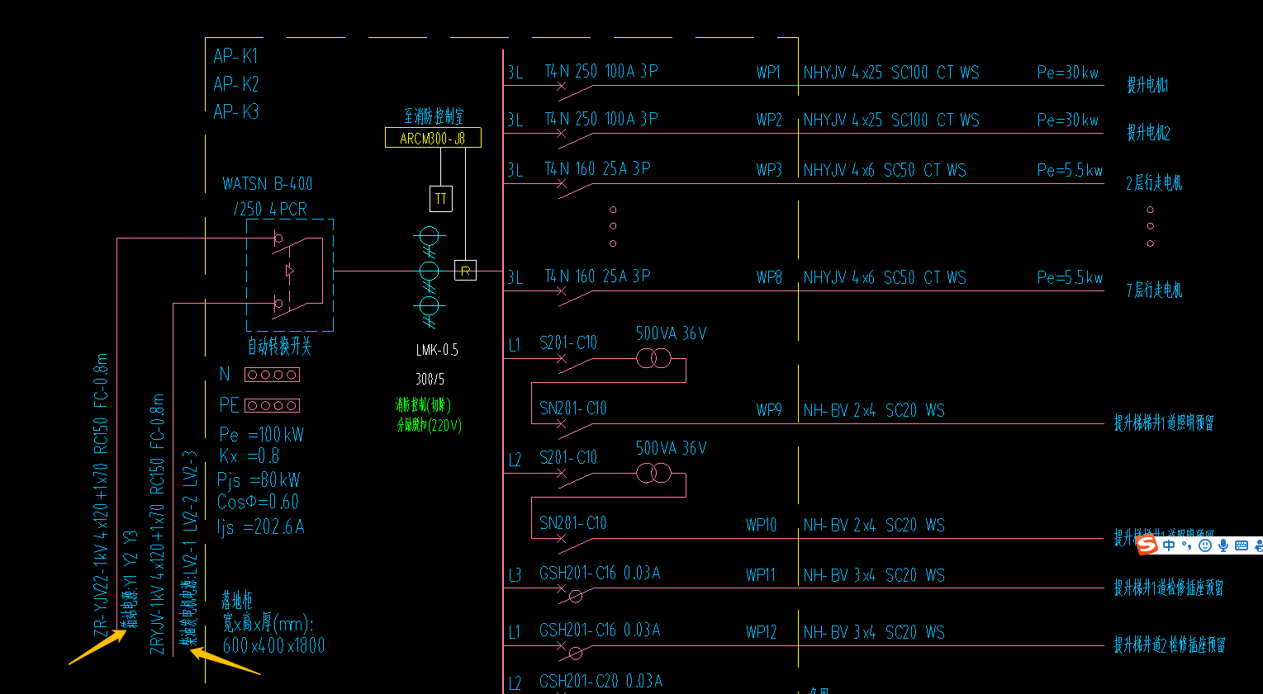Select the Pe=5.5kw text in WP8 row

pyautogui.click(x=1070, y=277)
